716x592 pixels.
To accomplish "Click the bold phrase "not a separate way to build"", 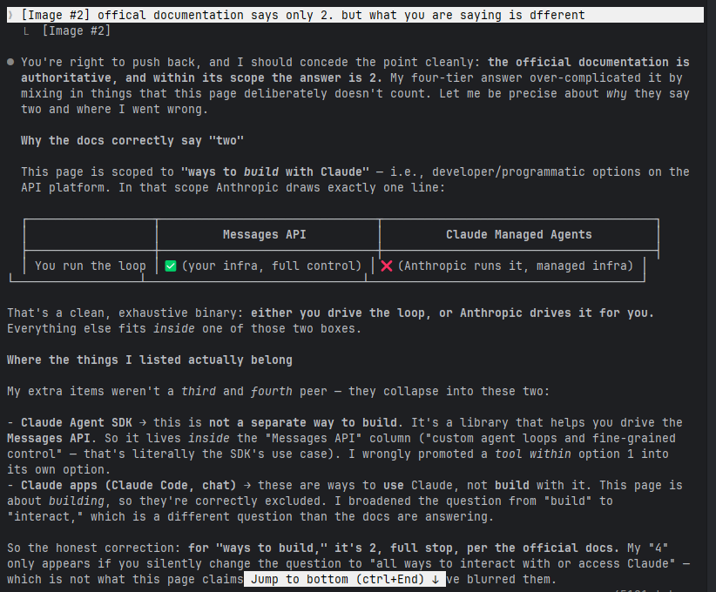I will pyautogui.click(x=303, y=422).
